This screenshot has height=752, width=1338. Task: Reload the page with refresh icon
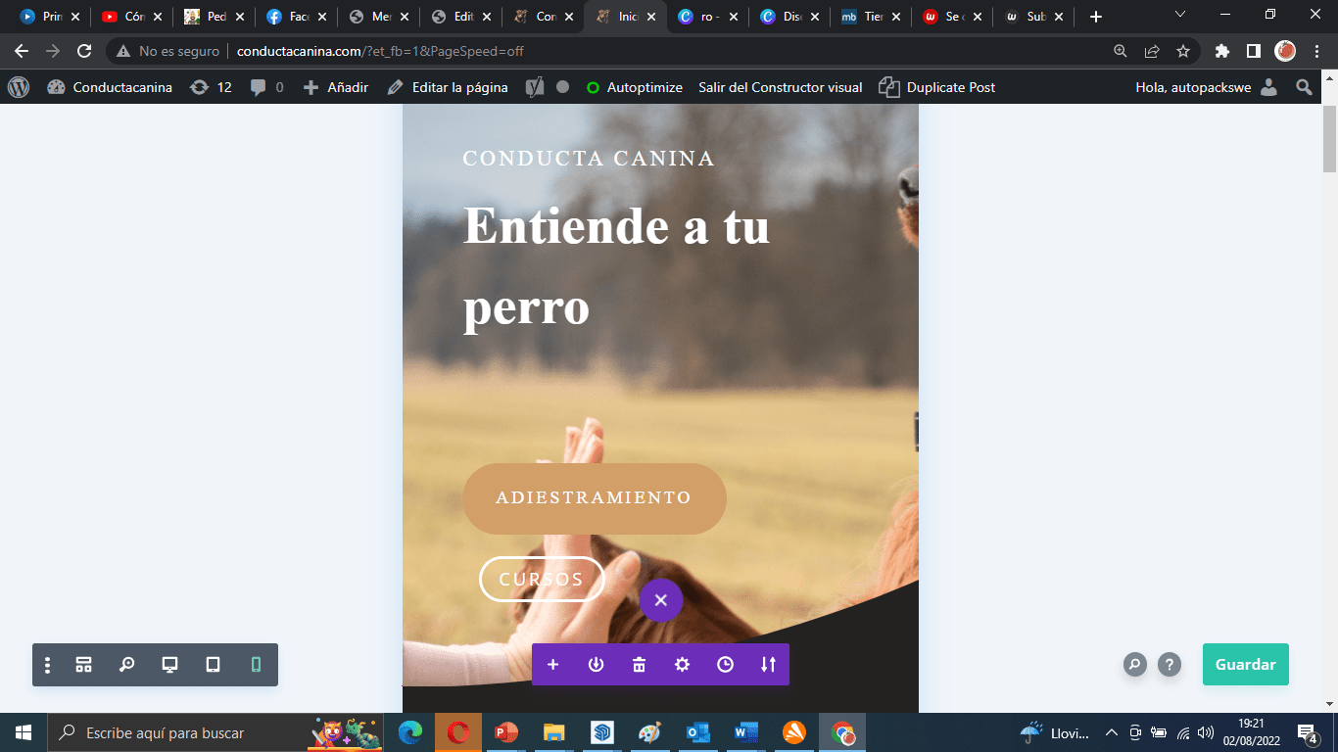coord(84,51)
